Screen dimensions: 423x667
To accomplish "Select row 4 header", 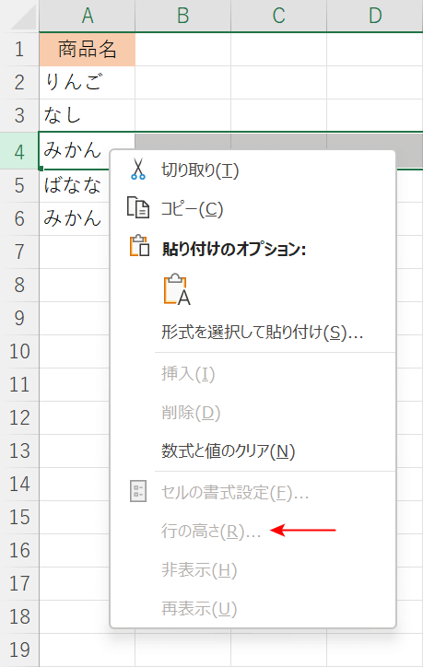I will (x=19, y=151).
